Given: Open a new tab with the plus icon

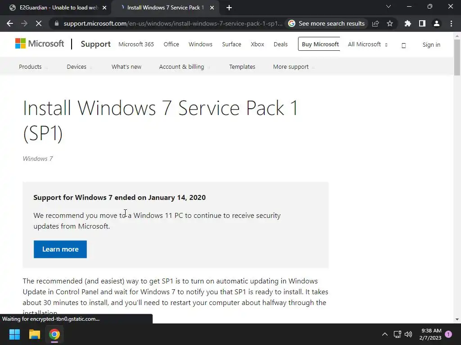Looking at the screenshot, I should coord(229,8).
